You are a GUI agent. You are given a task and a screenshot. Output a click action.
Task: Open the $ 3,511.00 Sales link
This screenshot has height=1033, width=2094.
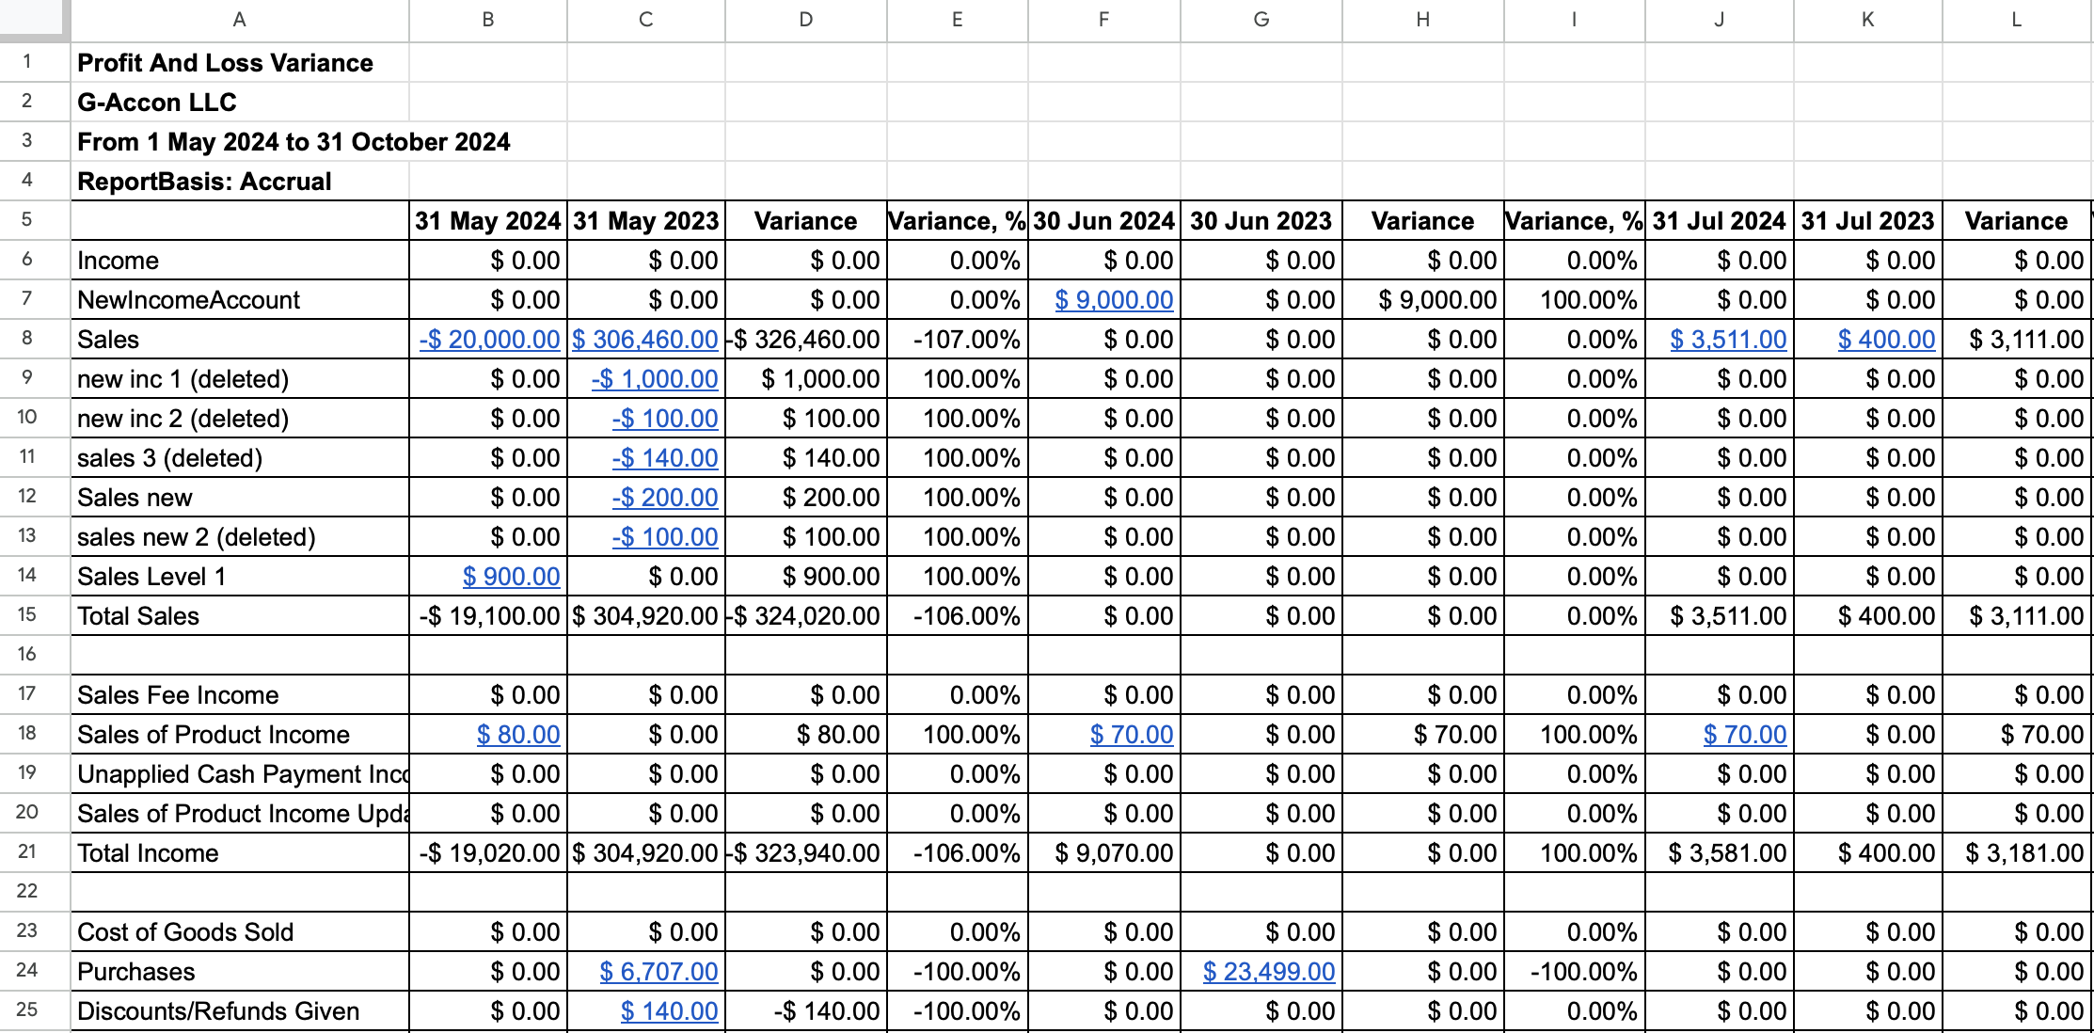[x=1728, y=340]
